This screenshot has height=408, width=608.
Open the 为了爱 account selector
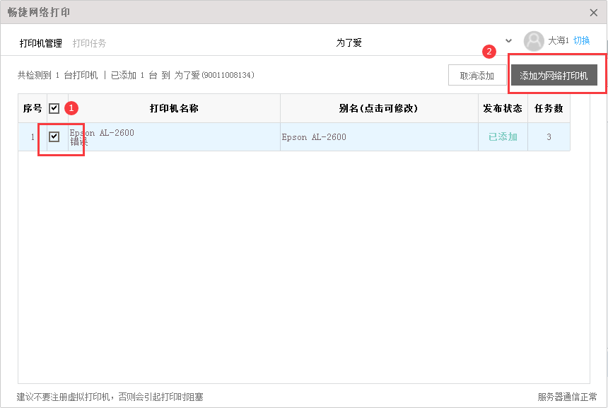349,42
